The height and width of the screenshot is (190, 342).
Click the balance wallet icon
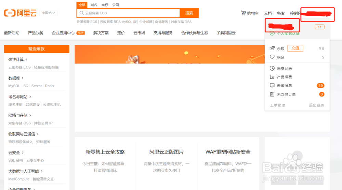pos(272,48)
